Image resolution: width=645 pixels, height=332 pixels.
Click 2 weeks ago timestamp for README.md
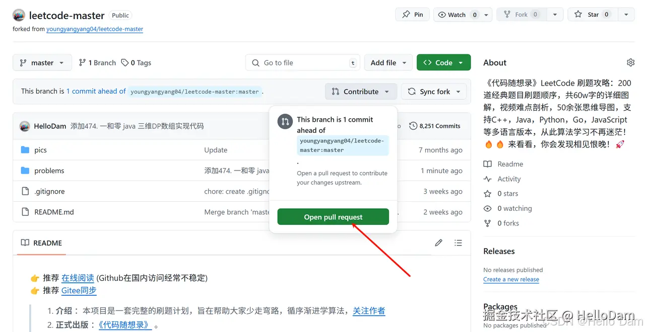(x=443, y=212)
